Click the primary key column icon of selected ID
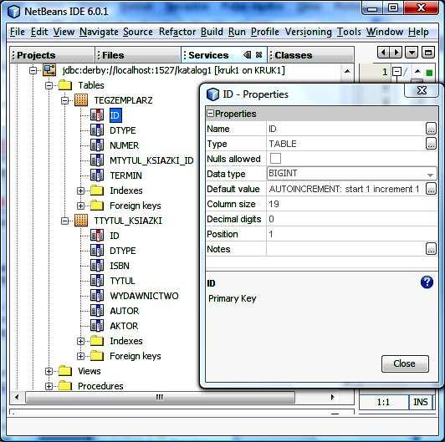The height and width of the screenshot is (442, 445). [97, 115]
